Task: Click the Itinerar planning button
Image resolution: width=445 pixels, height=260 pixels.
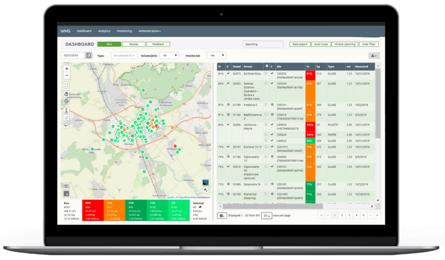Action: pyautogui.click(x=344, y=44)
